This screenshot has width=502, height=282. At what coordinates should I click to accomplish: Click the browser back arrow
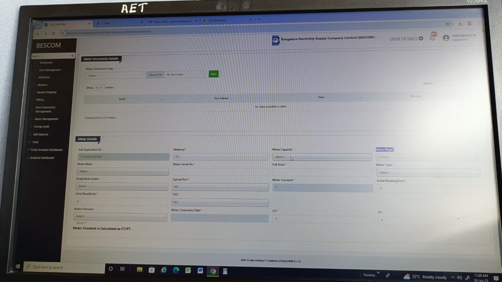click(38, 34)
